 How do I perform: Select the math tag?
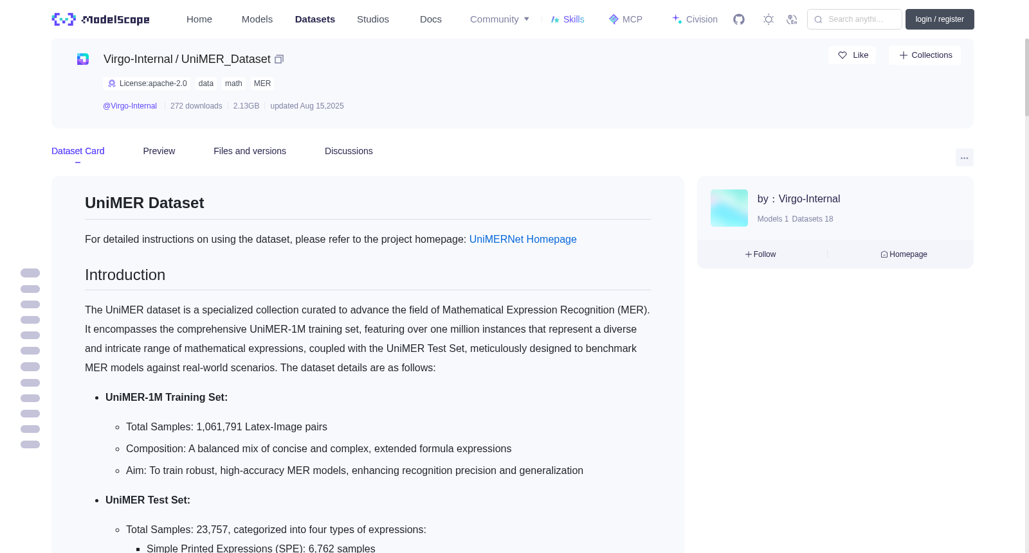click(233, 83)
